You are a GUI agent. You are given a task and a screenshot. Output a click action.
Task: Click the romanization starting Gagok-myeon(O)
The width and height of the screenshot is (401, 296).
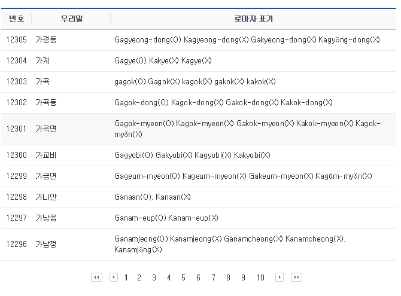247,129
